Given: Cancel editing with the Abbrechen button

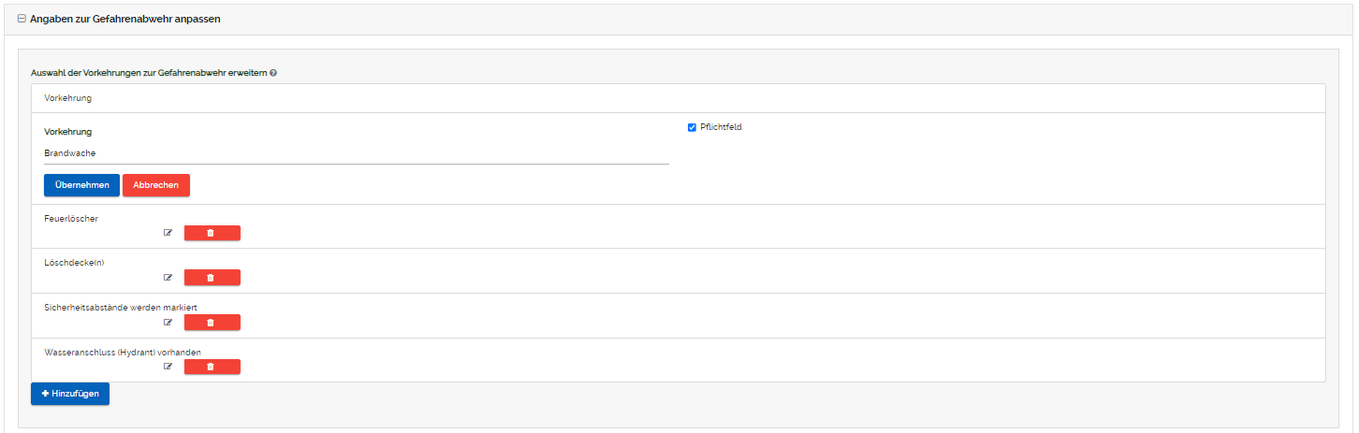Looking at the screenshot, I should 155,185.
